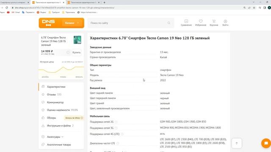This screenshot has width=271, height=152.
Task: Click help icon next to Поддержка сетей 4G (LTE)
Action: pyautogui.click(x=122, y=134)
